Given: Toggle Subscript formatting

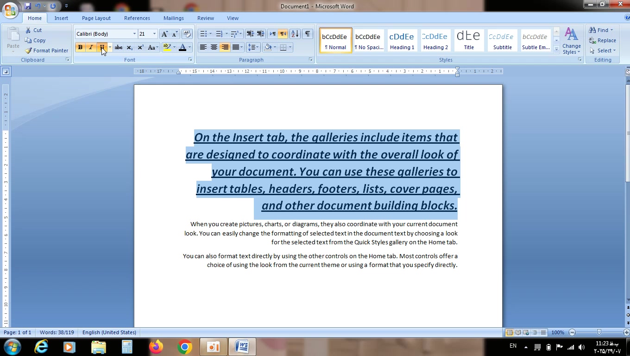Looking at the screenshot, I should tap(129, 47).
